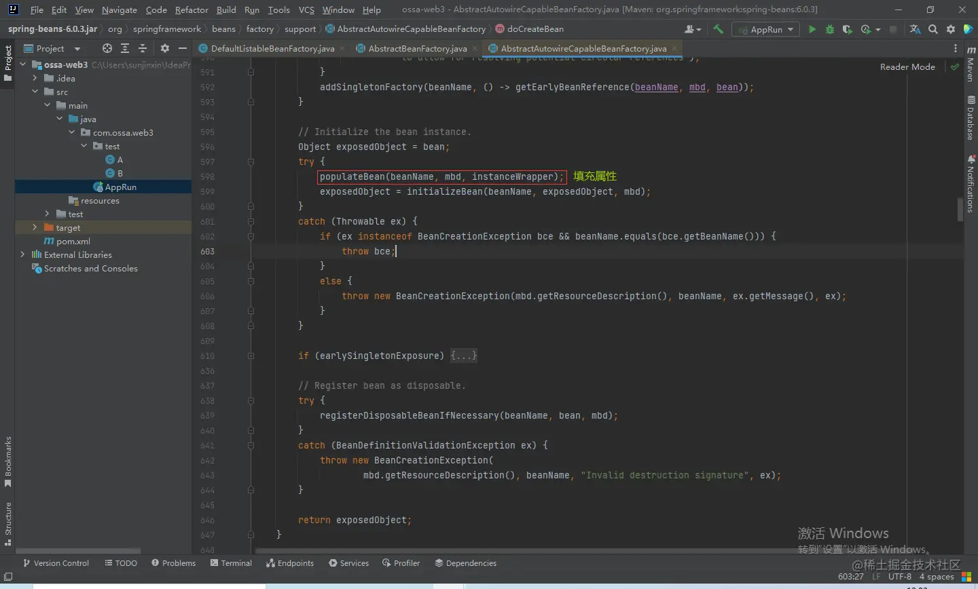This screenshot has height=589, width=978.
Task: Hide the Project panel with minus icon
Action: (x=182, y=48)
